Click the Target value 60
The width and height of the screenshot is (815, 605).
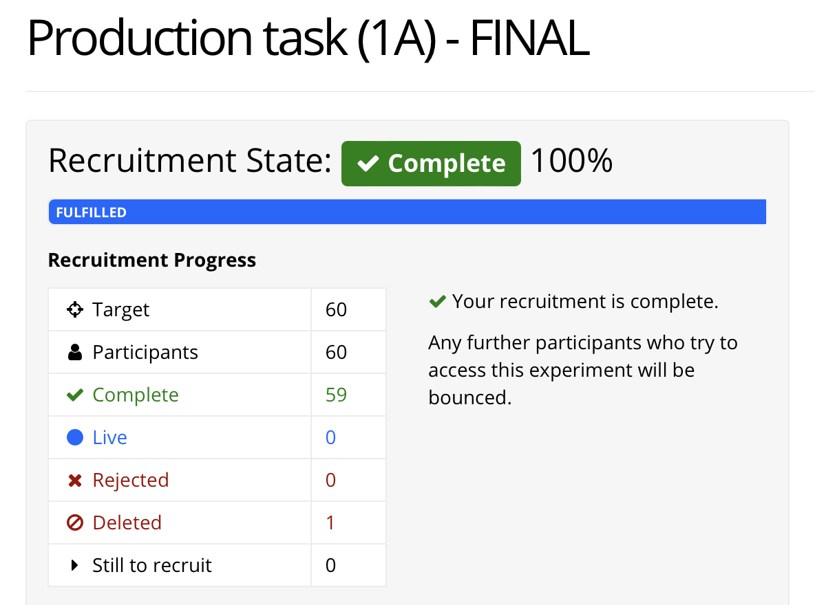coord(336,309)
